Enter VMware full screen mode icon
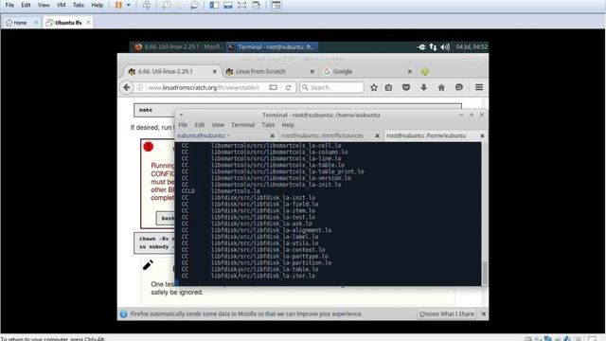Viewport: 606px width, 341px height. (242, 5)
